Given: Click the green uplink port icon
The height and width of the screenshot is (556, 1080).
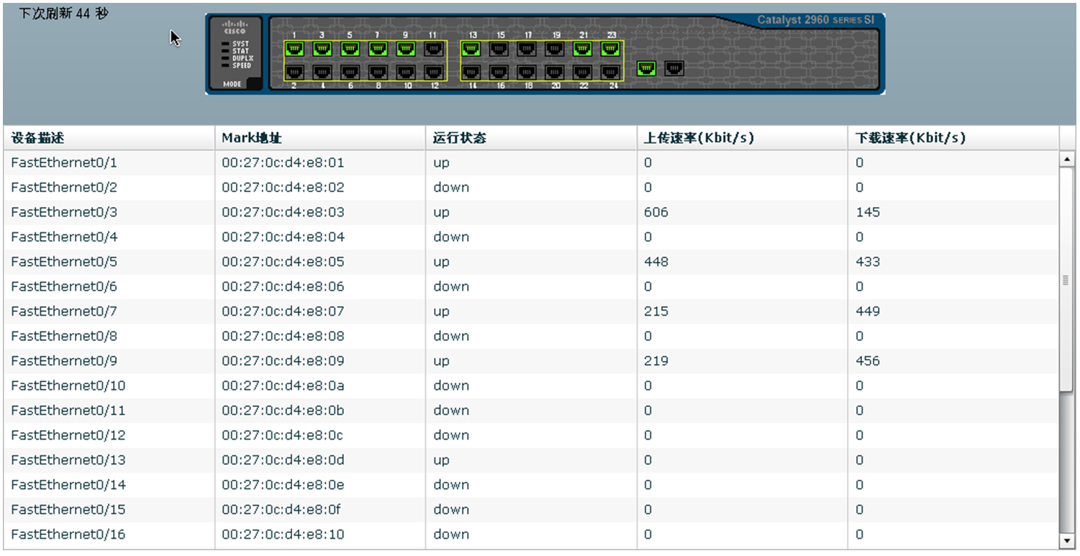Looking at the screenshot, I should pos(647,68).
